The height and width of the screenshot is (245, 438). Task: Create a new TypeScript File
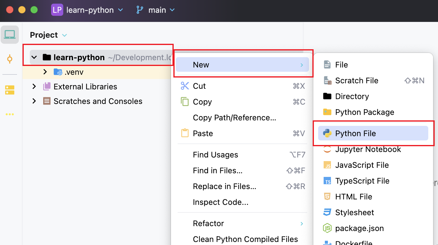[373, 181]
